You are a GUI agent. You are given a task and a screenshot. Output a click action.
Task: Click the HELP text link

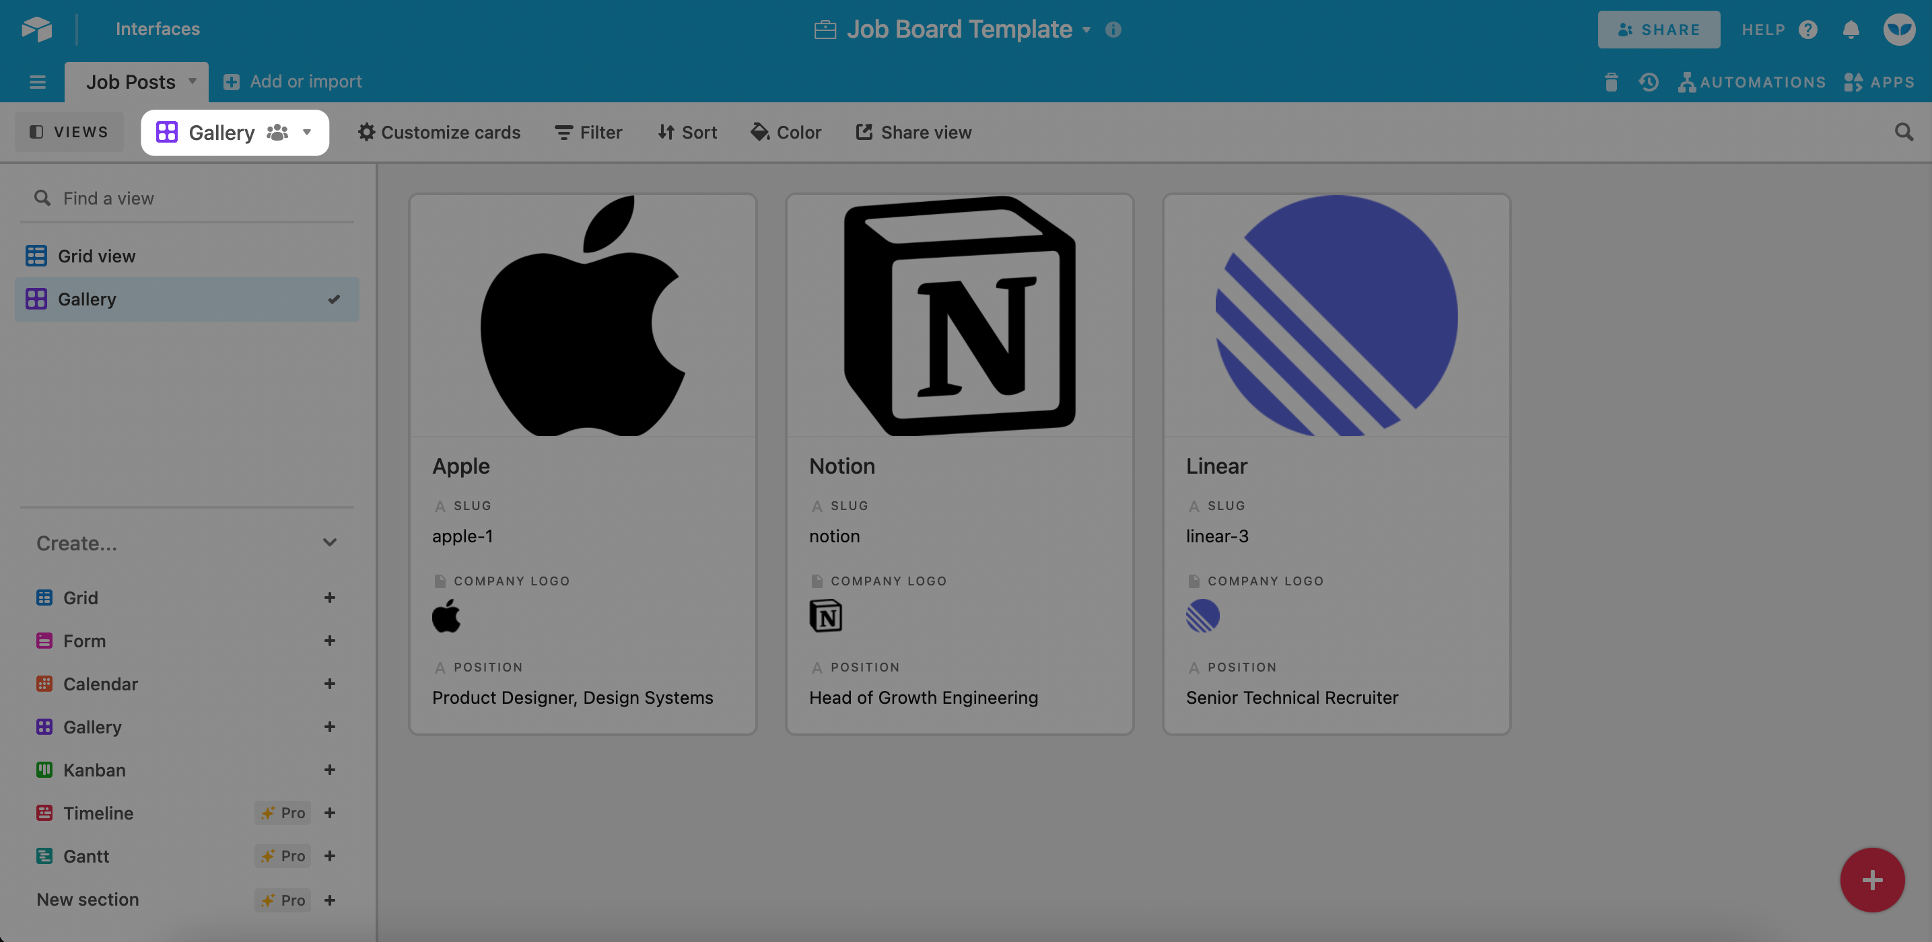point(1763,29)
